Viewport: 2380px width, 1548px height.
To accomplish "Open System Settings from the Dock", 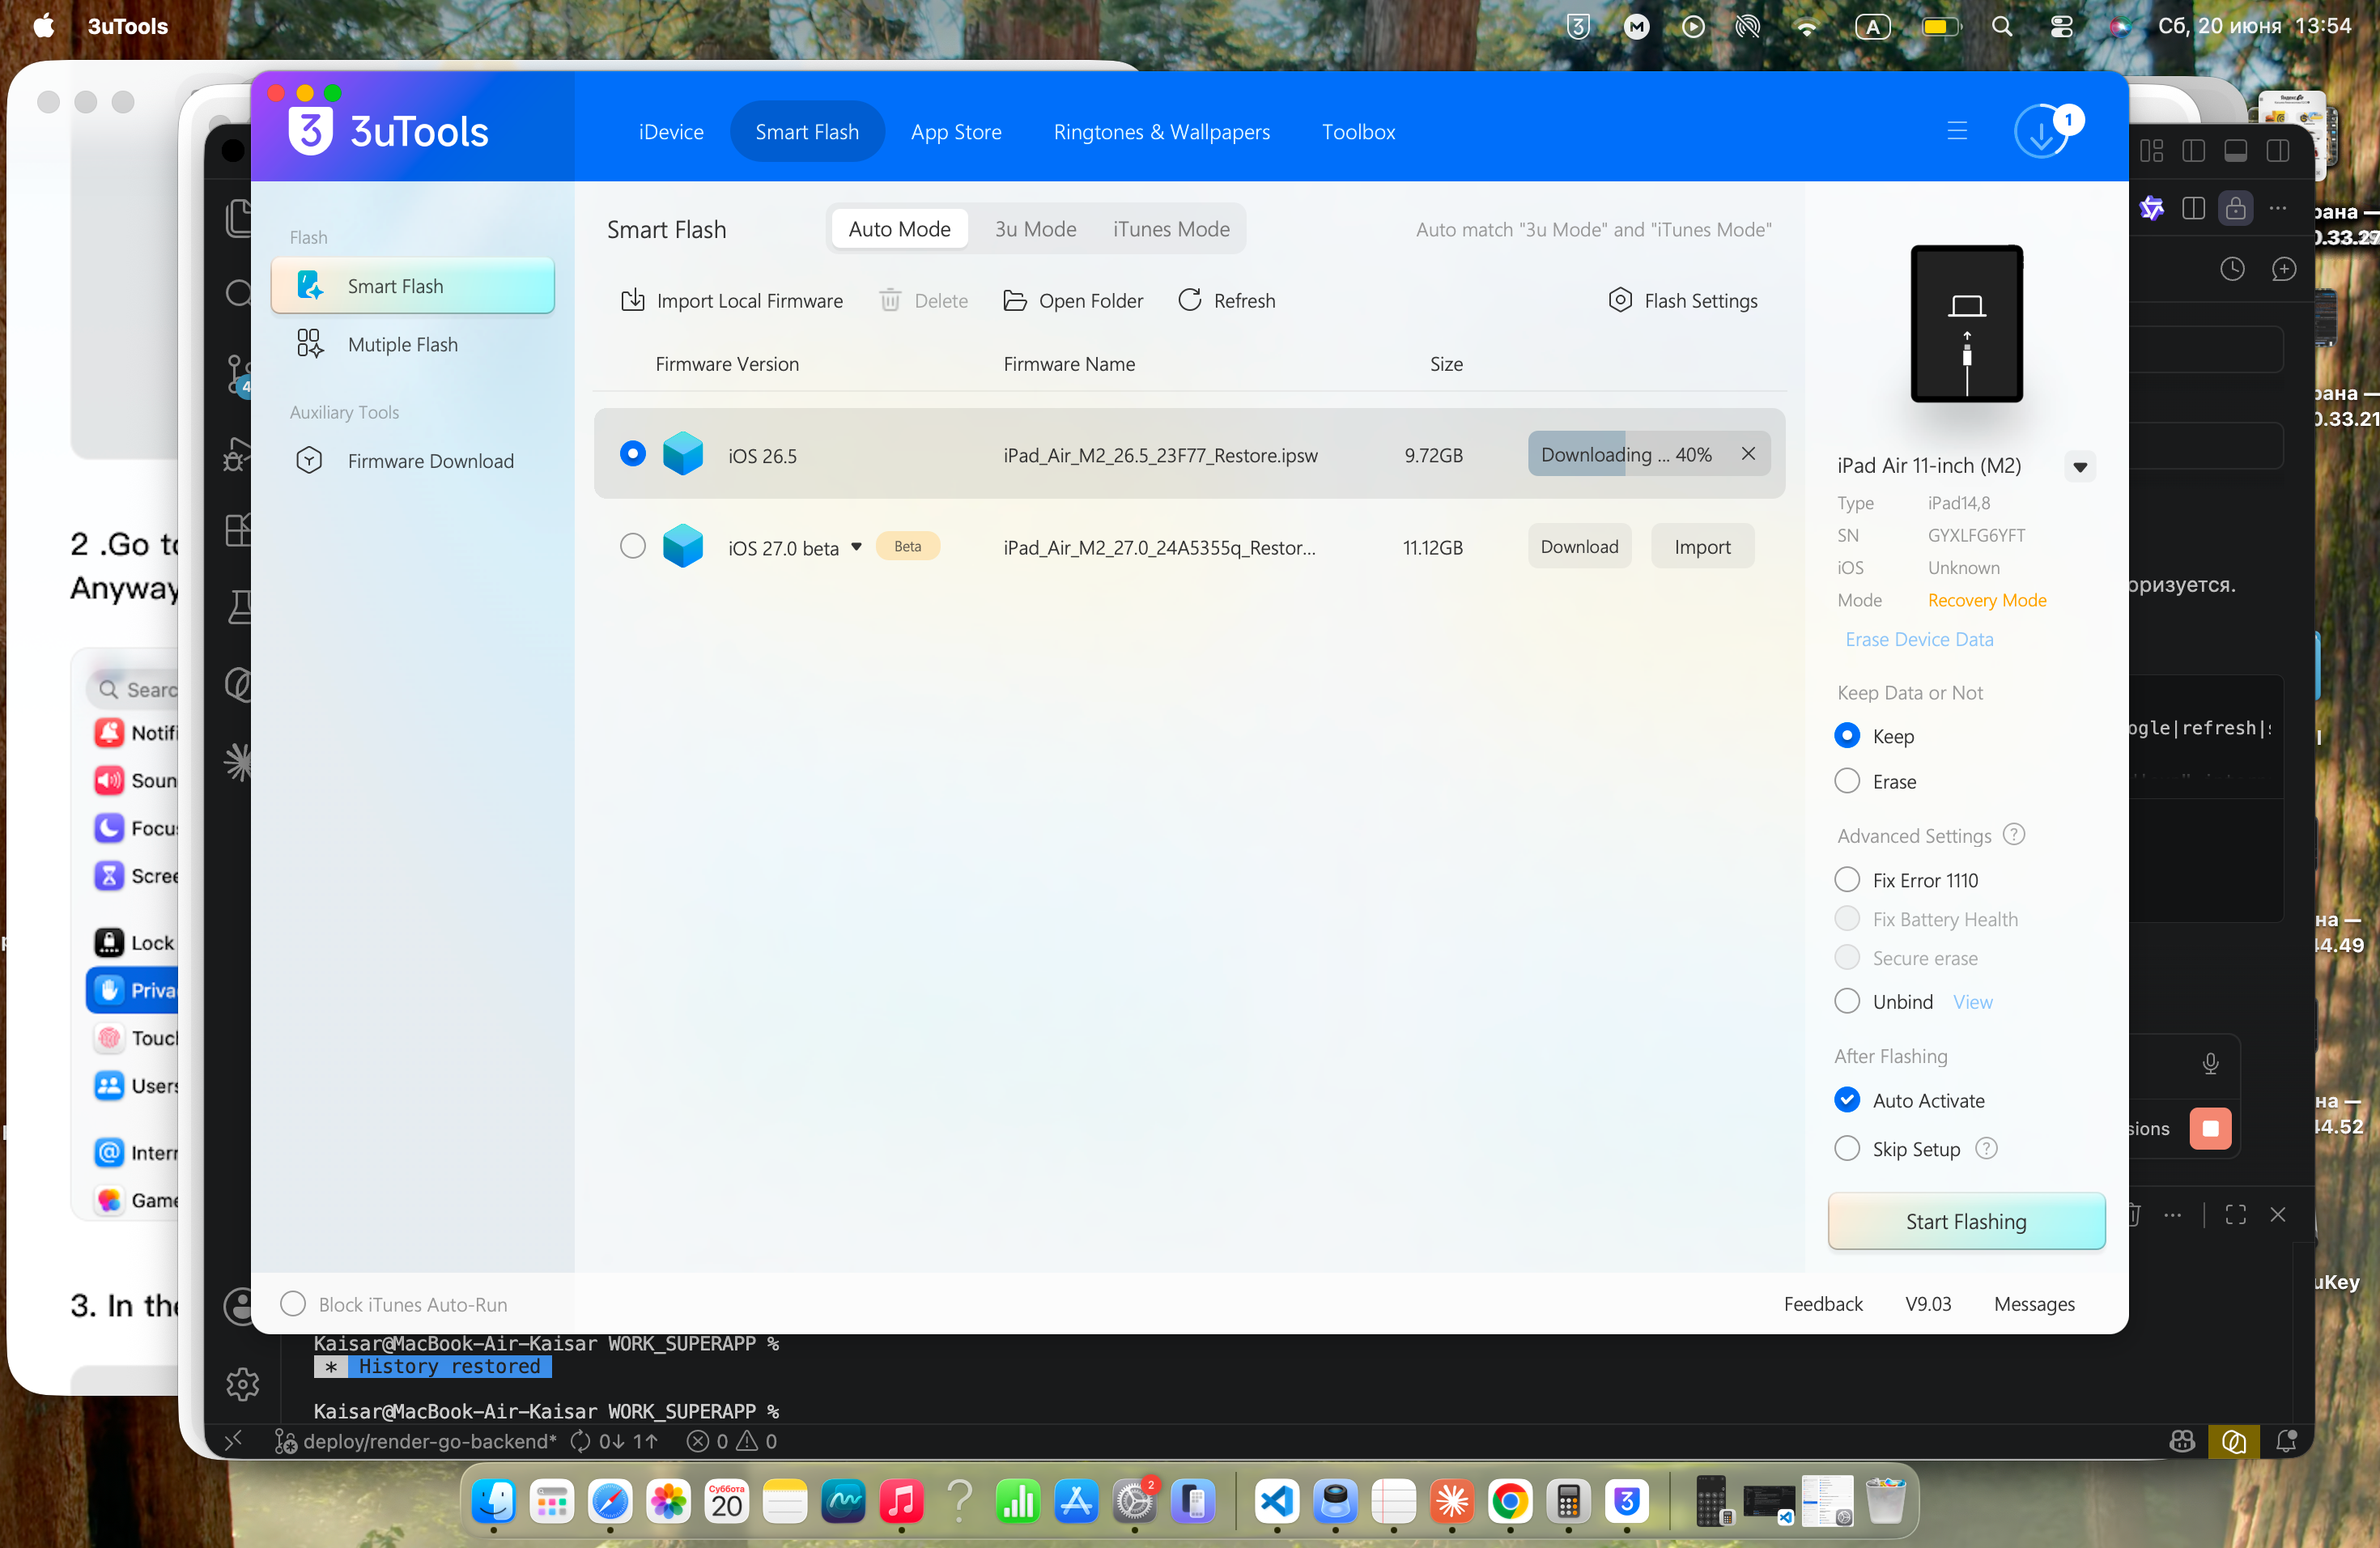I will click(1135, 1501).
